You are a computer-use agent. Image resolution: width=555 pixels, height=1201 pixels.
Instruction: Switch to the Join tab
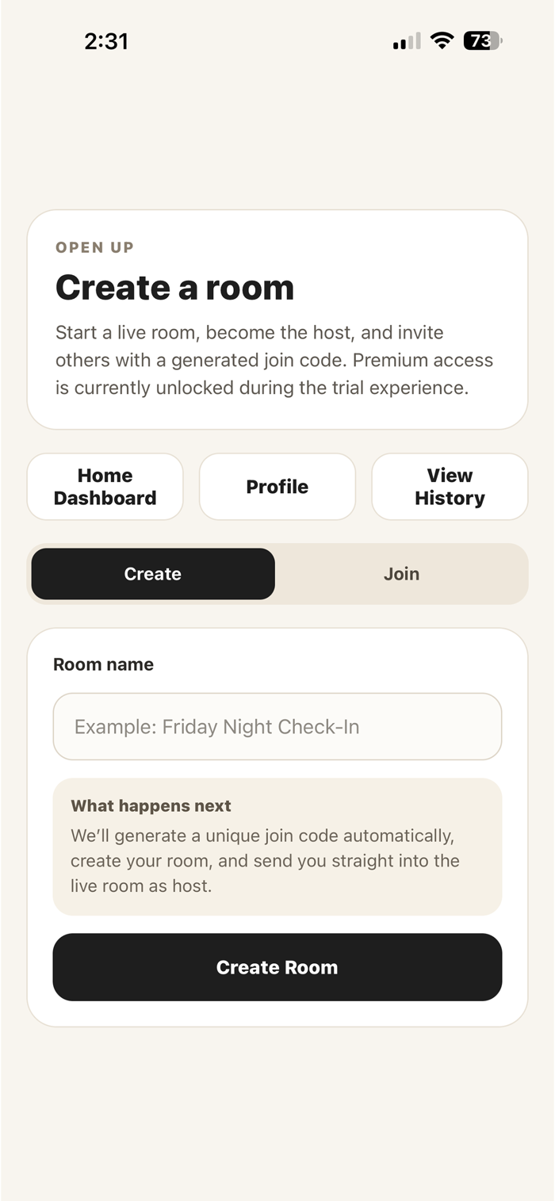(401, 574)
